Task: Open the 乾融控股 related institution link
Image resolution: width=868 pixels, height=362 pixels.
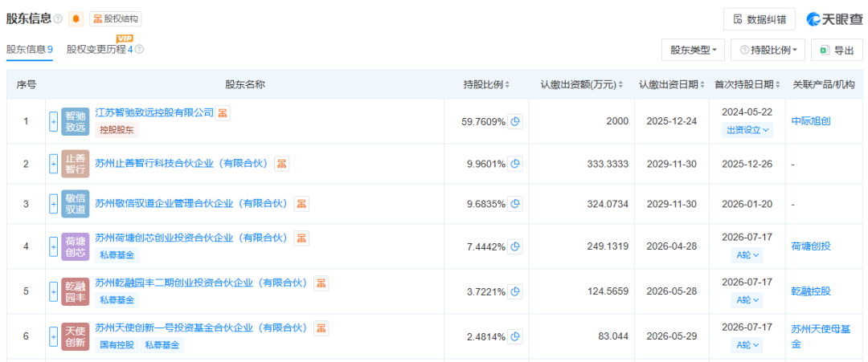Action: pyautogui.click(x=811, y=291)
